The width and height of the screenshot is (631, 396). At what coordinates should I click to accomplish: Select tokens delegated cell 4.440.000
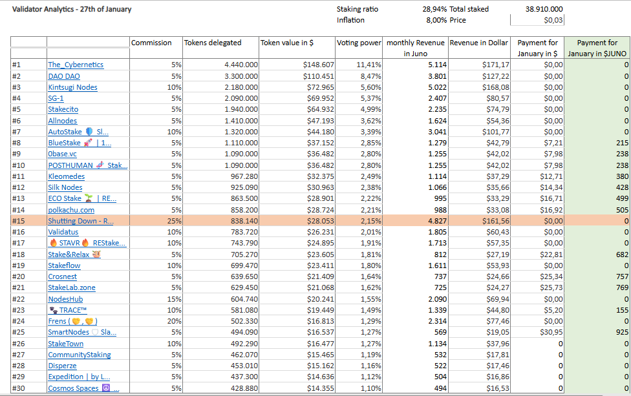coord(220,65)
